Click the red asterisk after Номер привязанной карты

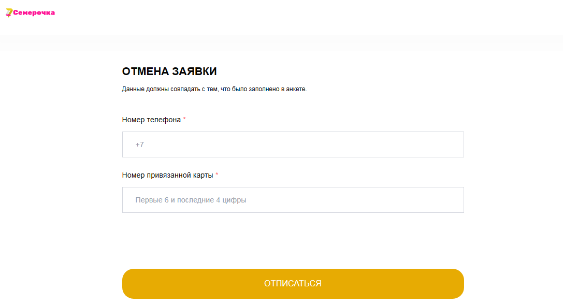click(217, 175)
